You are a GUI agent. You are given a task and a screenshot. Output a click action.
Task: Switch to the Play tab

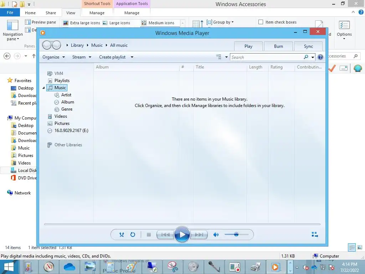click(248, 46)
